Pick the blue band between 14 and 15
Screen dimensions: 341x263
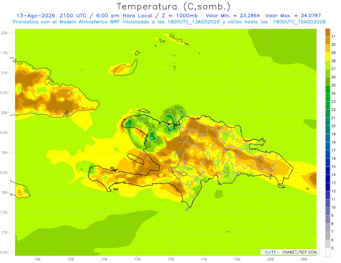click(x=328, y=171)
